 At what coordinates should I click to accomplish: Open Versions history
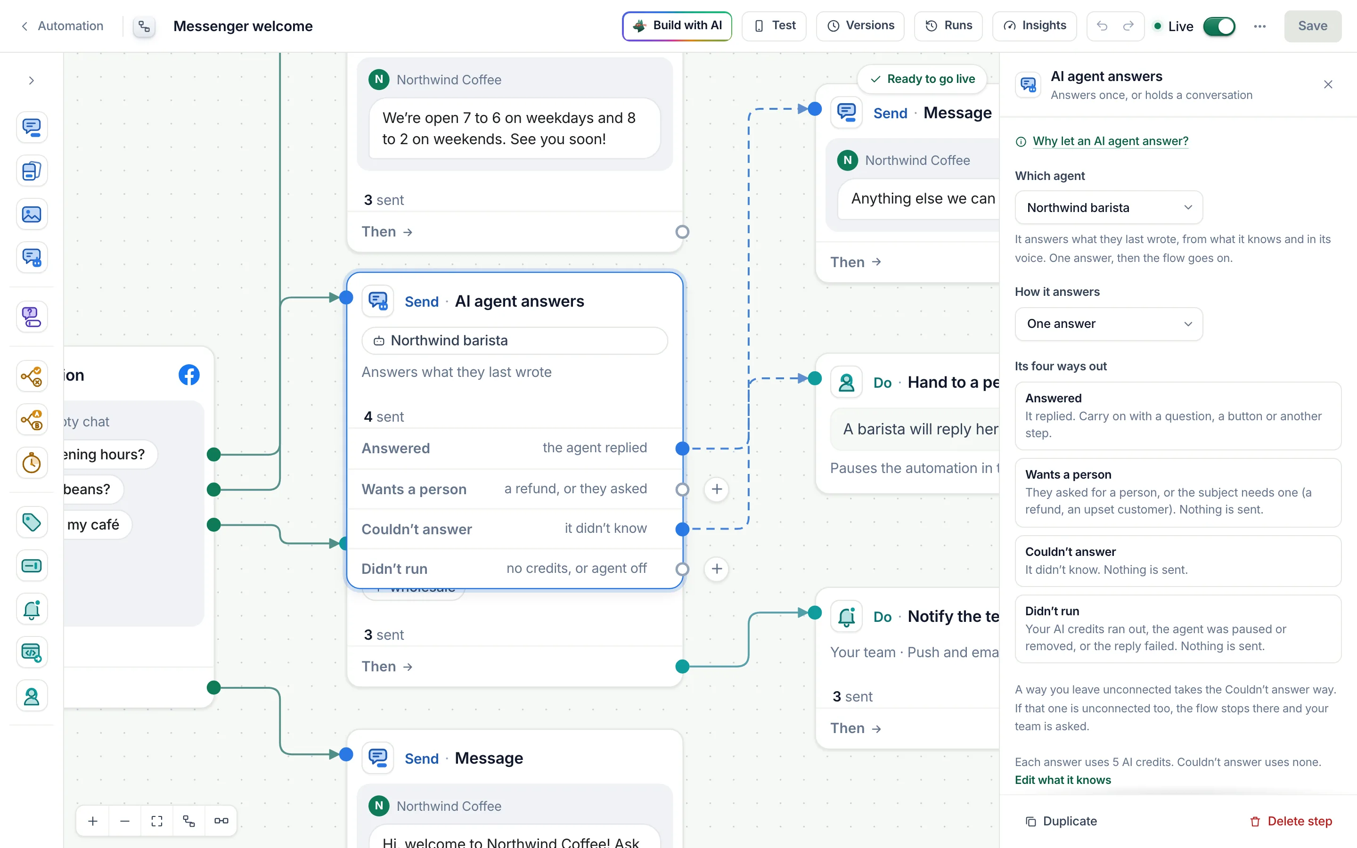click(x=860, y=26)
